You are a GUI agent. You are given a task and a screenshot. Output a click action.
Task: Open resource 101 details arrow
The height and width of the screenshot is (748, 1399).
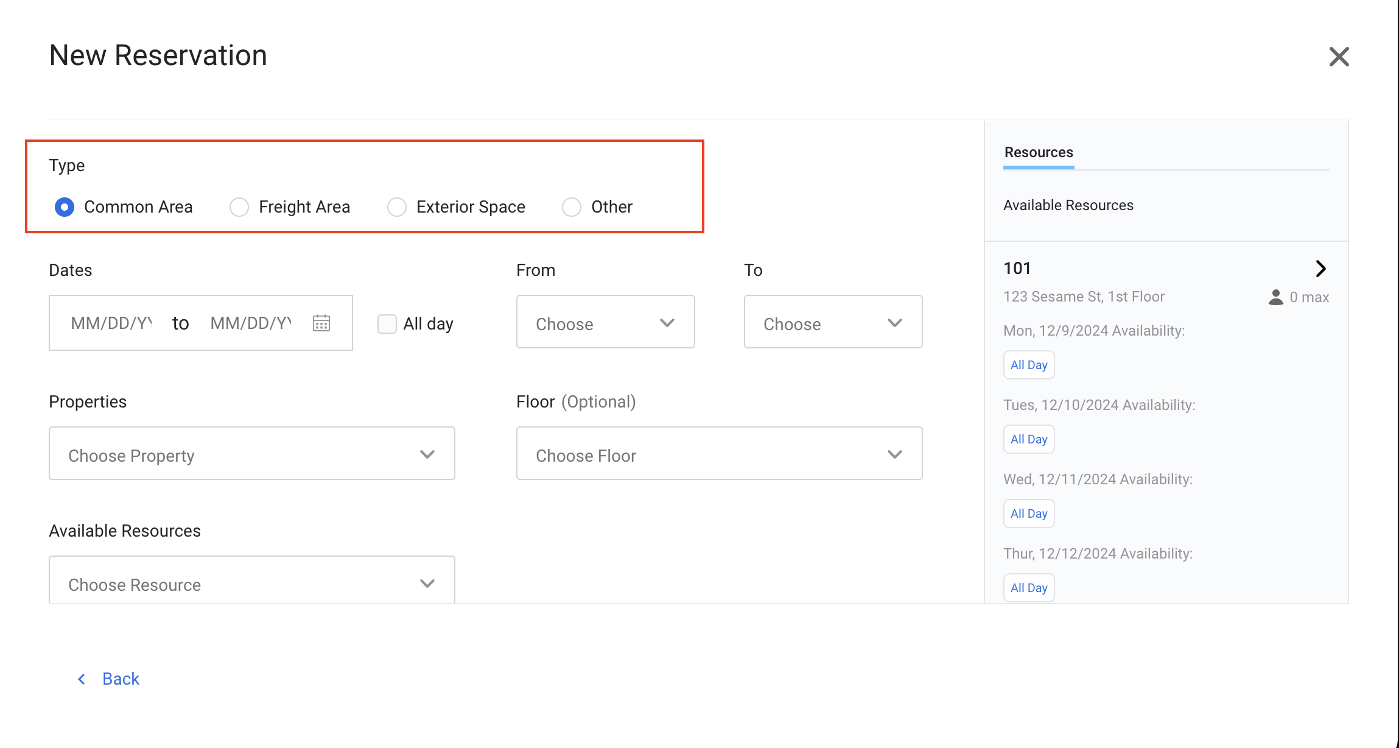(x=1320, y=269)
